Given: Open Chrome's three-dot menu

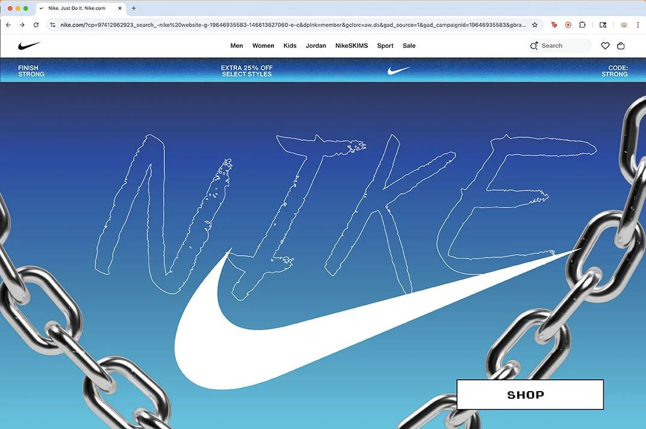Looking at the screenshot, I should click(x=638, y=25).
